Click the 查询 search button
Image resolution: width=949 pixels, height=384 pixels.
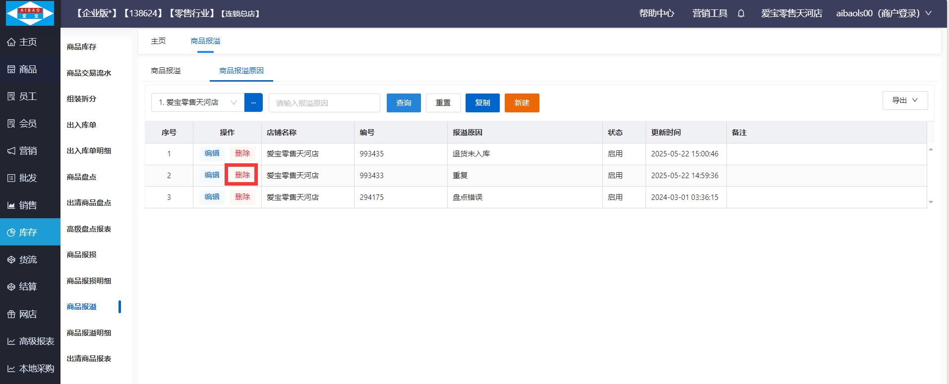pyautogui.click(x=404, y=103)
